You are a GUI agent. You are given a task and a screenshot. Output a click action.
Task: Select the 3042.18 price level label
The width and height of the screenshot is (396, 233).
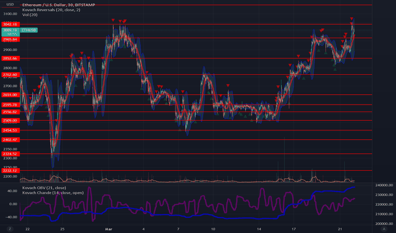click(10, 24)
